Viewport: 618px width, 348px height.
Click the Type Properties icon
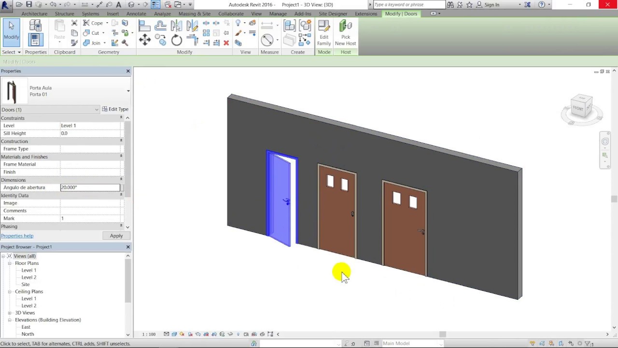tap(35, 26)
